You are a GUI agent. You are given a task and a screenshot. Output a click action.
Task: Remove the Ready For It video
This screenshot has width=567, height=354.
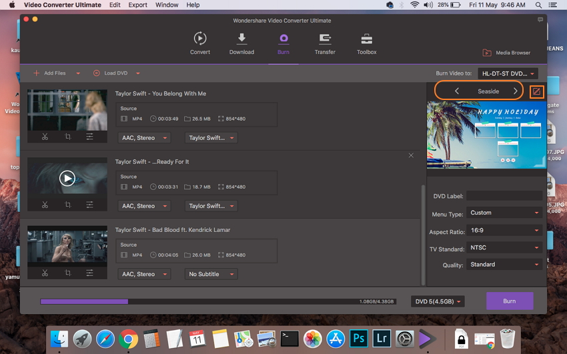coord(411,155)
